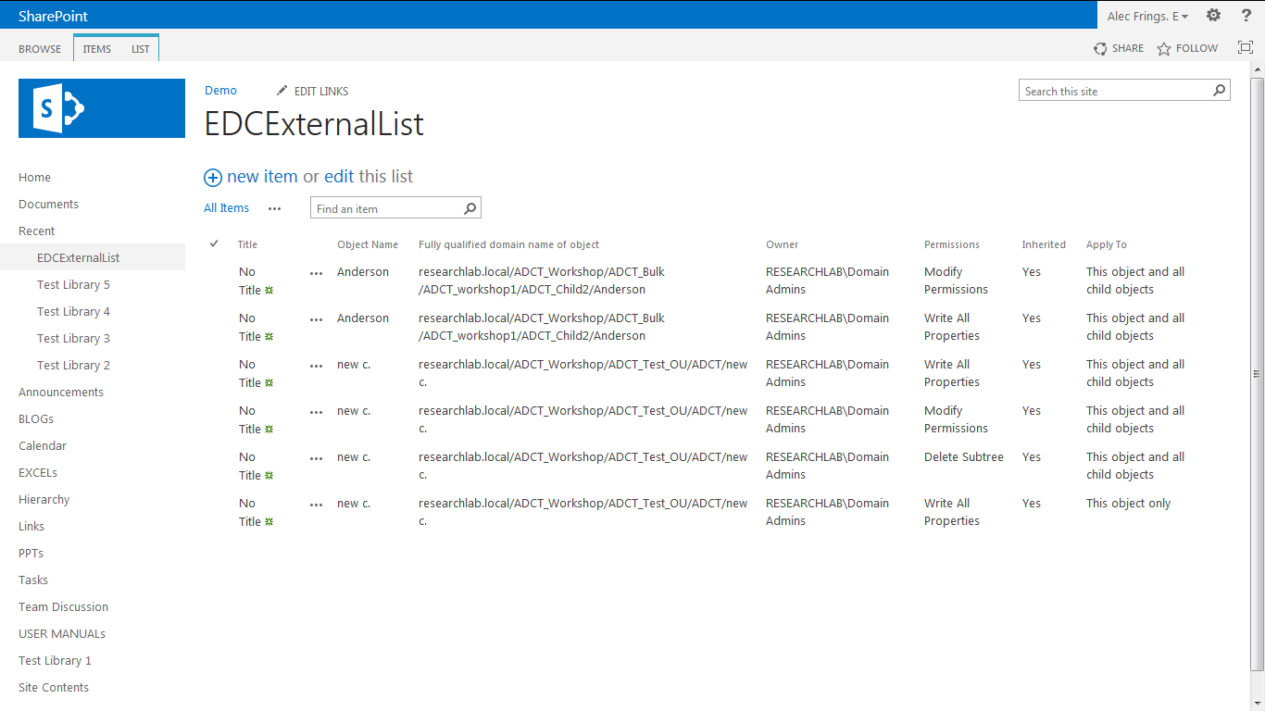Open Links in the left navigation
Viewport: 1265px width, 711px height.
(31, 526)
